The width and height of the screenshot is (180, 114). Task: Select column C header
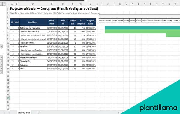(x=33, y=4)
